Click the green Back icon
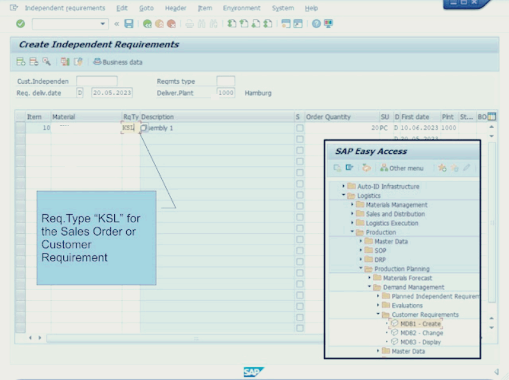509x380 pixels. [147, 24]
